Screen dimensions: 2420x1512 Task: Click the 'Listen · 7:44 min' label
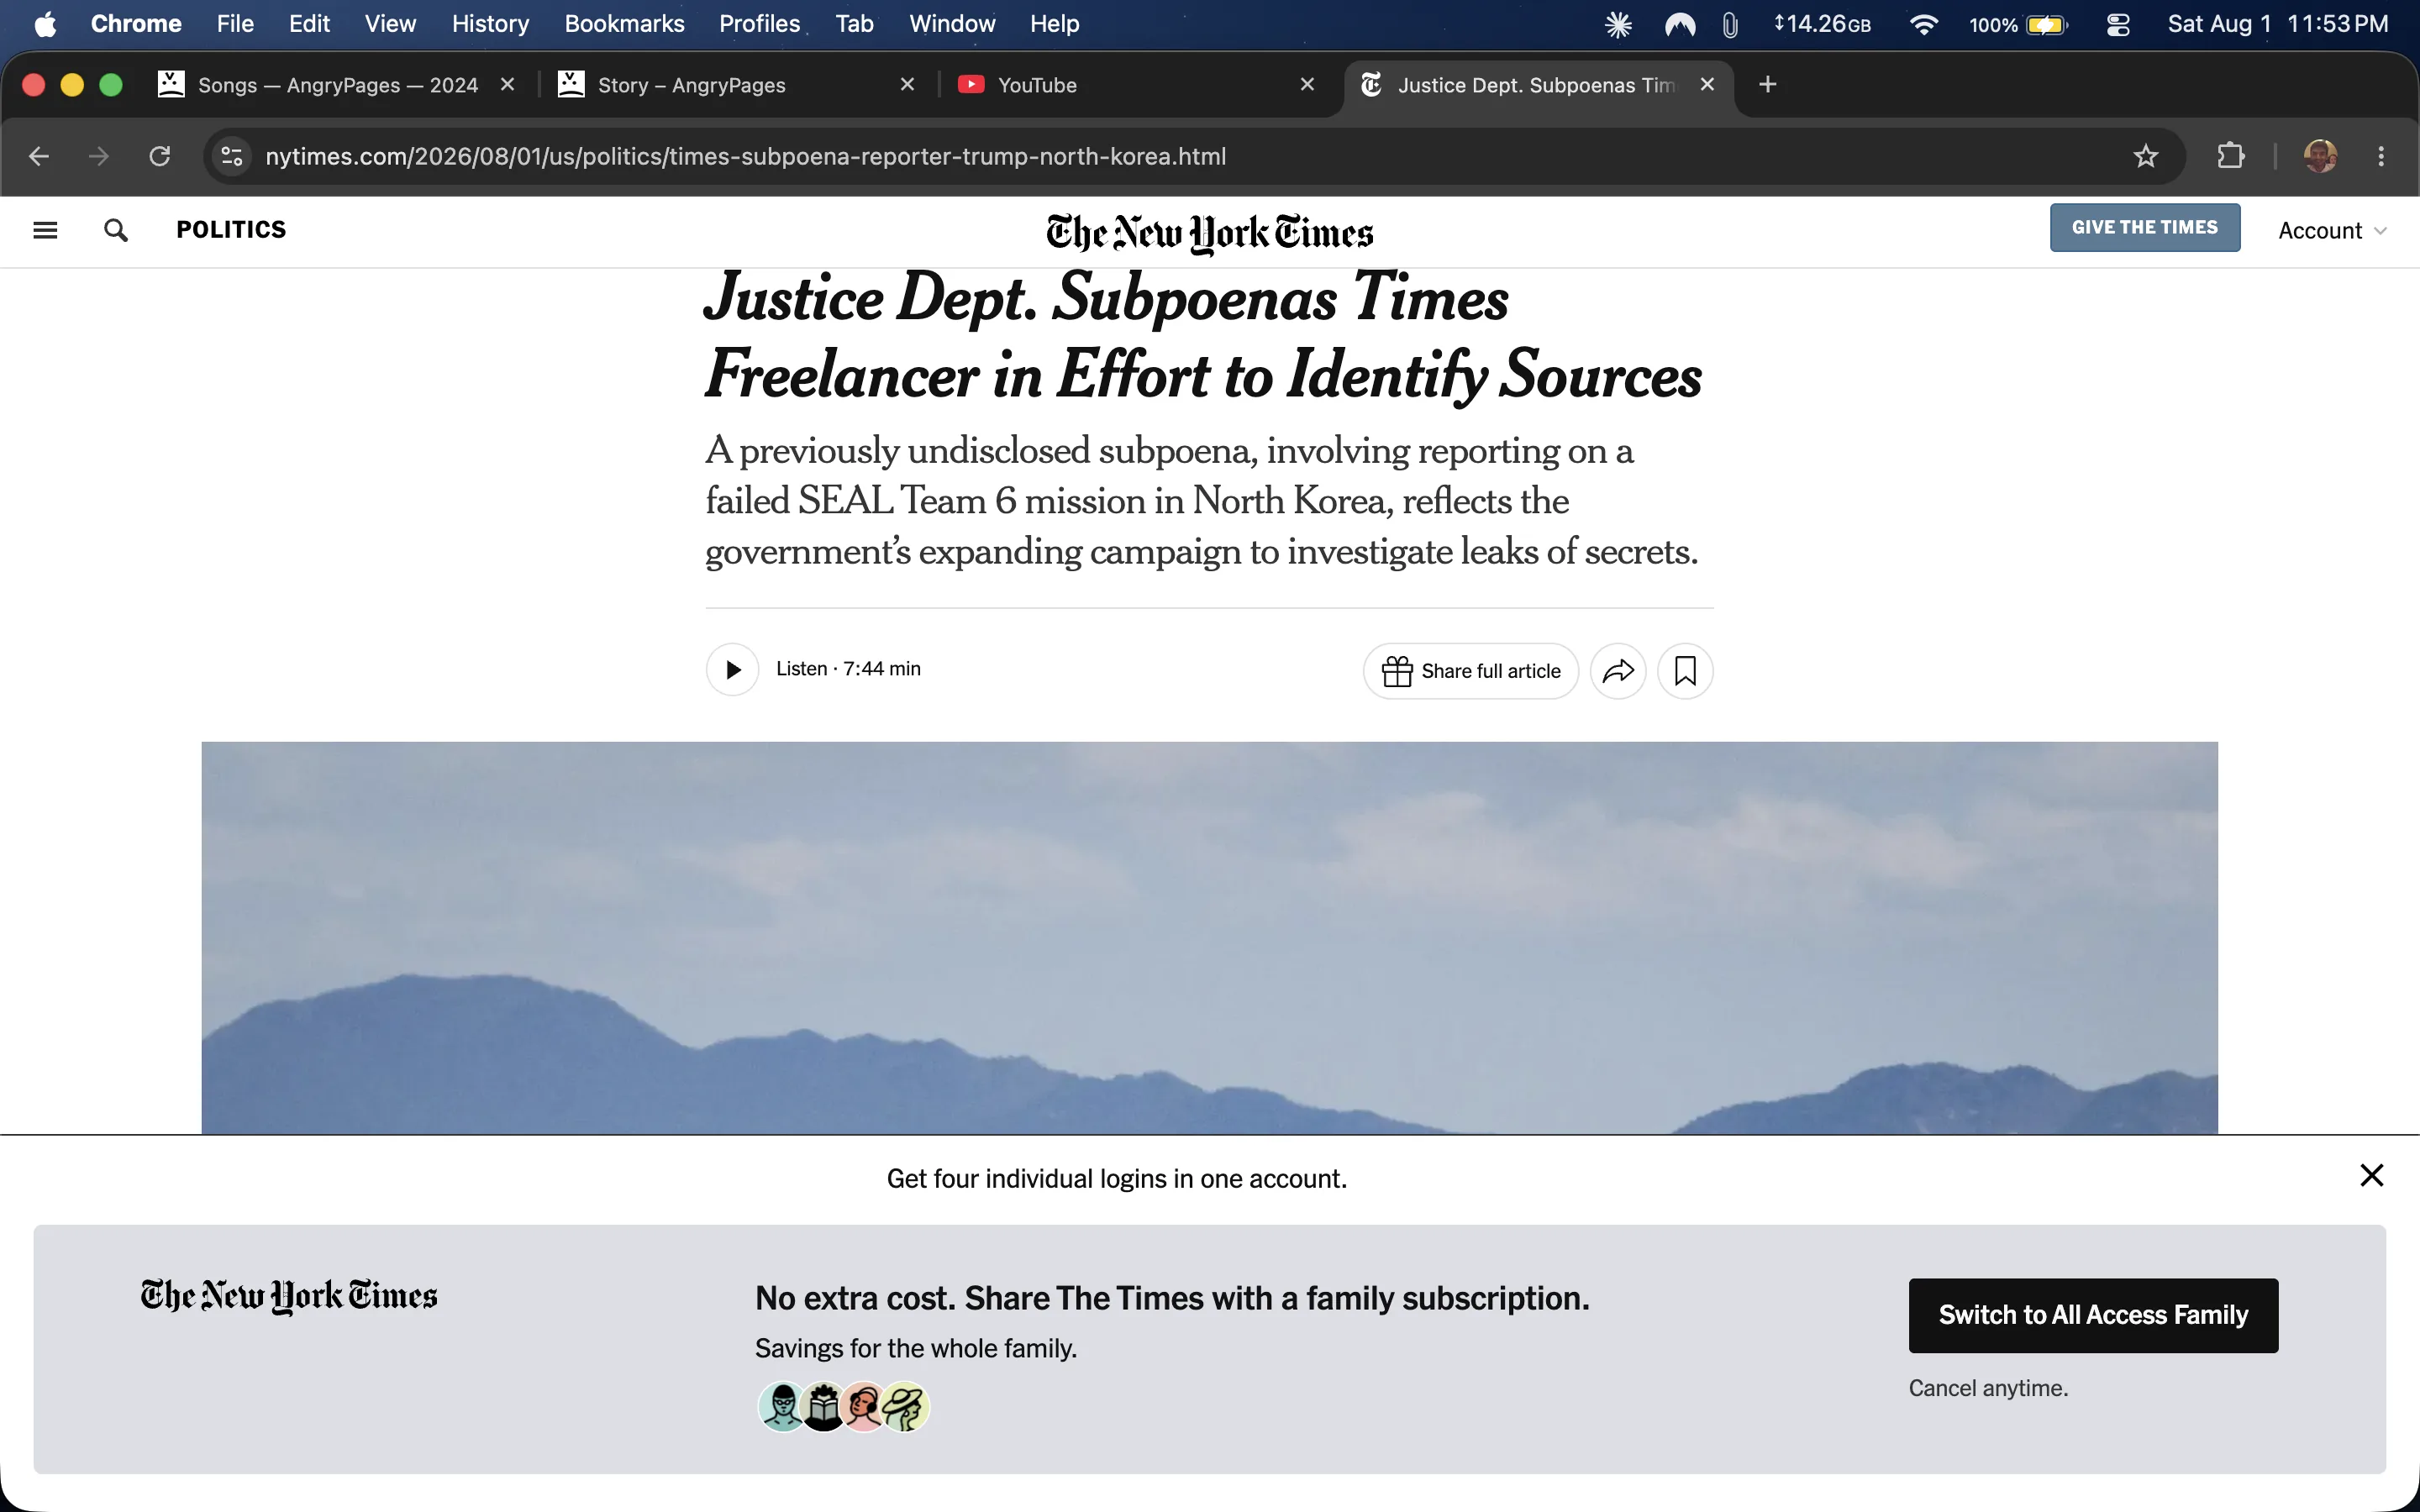coord(848,669)
